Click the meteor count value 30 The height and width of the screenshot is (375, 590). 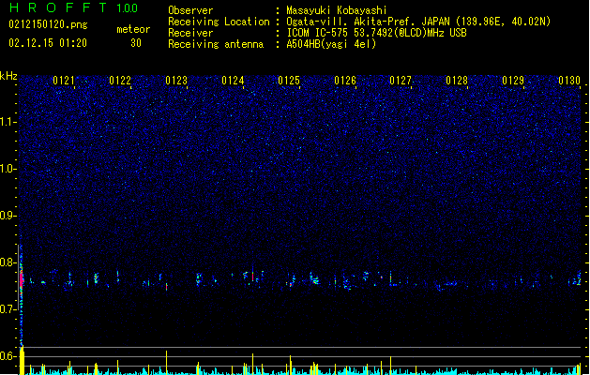[x=136, y=43]
